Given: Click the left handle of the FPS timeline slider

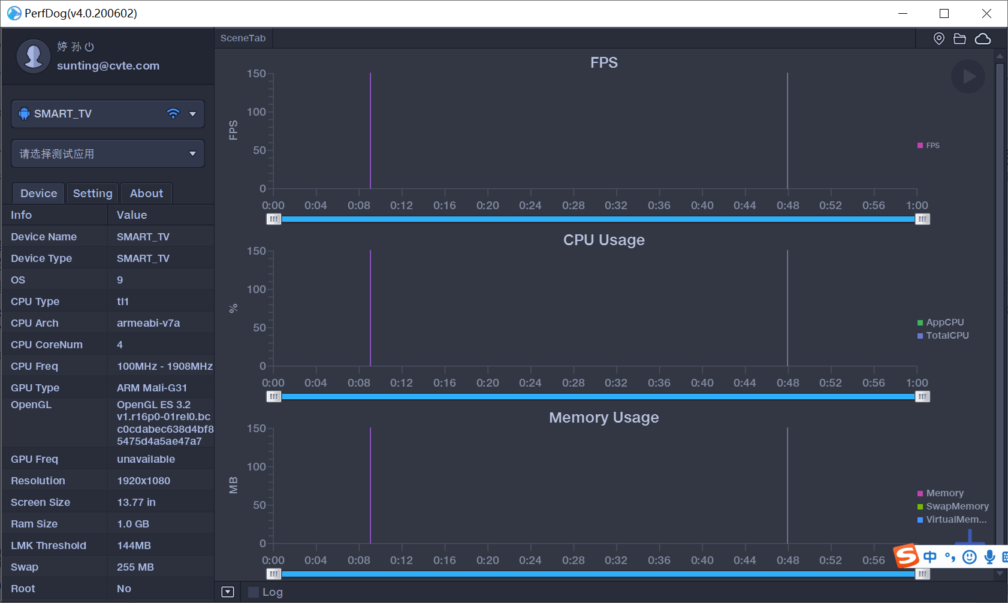Looking at the screenshot, I should tap(273, 219).
